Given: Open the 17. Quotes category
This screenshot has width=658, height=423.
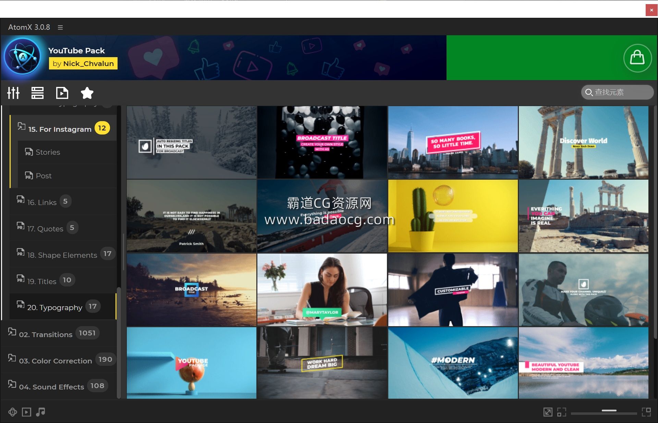Looking at the screenshot, I should pyautogui.click(x=63, y=228).
